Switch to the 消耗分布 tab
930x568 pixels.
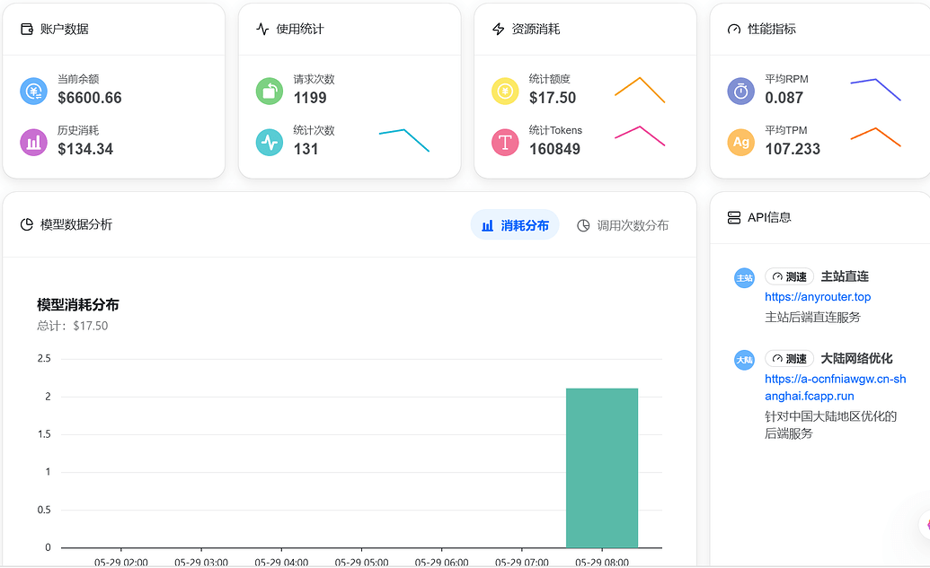[515, 225]
